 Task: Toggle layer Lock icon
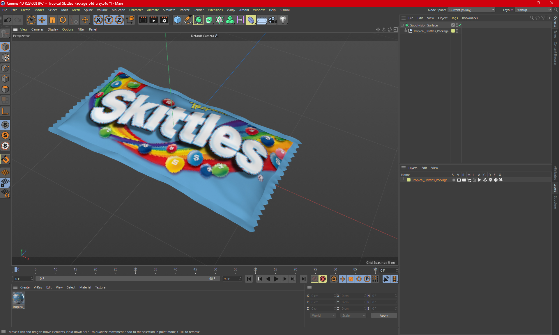[x=474, y=180]
